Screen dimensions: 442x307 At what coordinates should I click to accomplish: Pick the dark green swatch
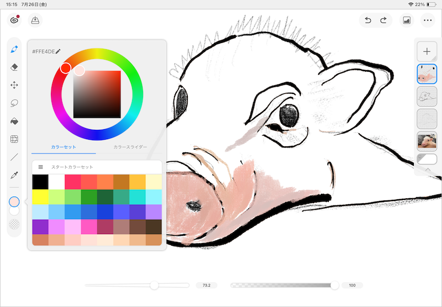click(105, 197)
